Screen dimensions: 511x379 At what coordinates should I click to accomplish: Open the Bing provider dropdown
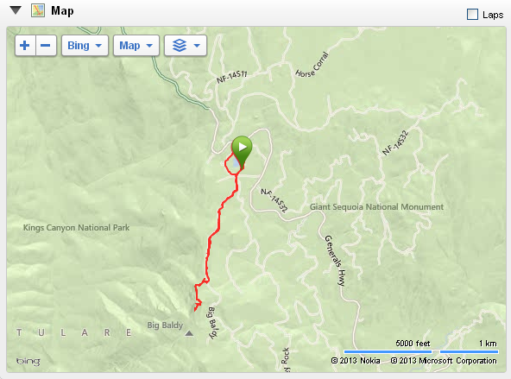(85, 45)
